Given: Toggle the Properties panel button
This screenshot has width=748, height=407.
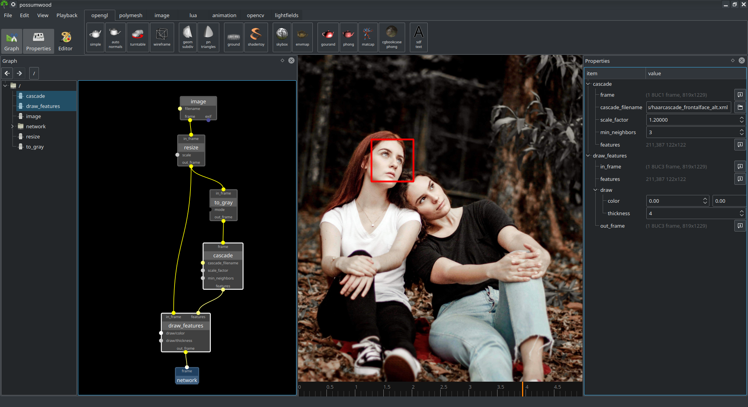Looking at the screenshot, I should click(x=39, y=41).
